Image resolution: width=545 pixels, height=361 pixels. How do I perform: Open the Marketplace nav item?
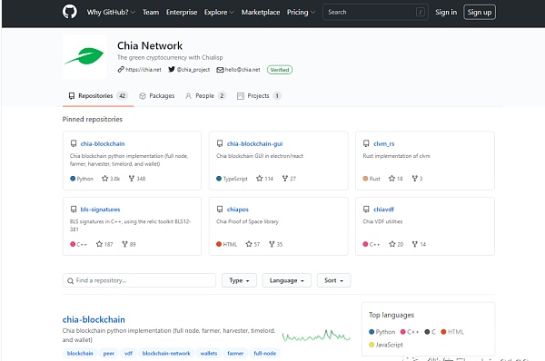[261, 12]
